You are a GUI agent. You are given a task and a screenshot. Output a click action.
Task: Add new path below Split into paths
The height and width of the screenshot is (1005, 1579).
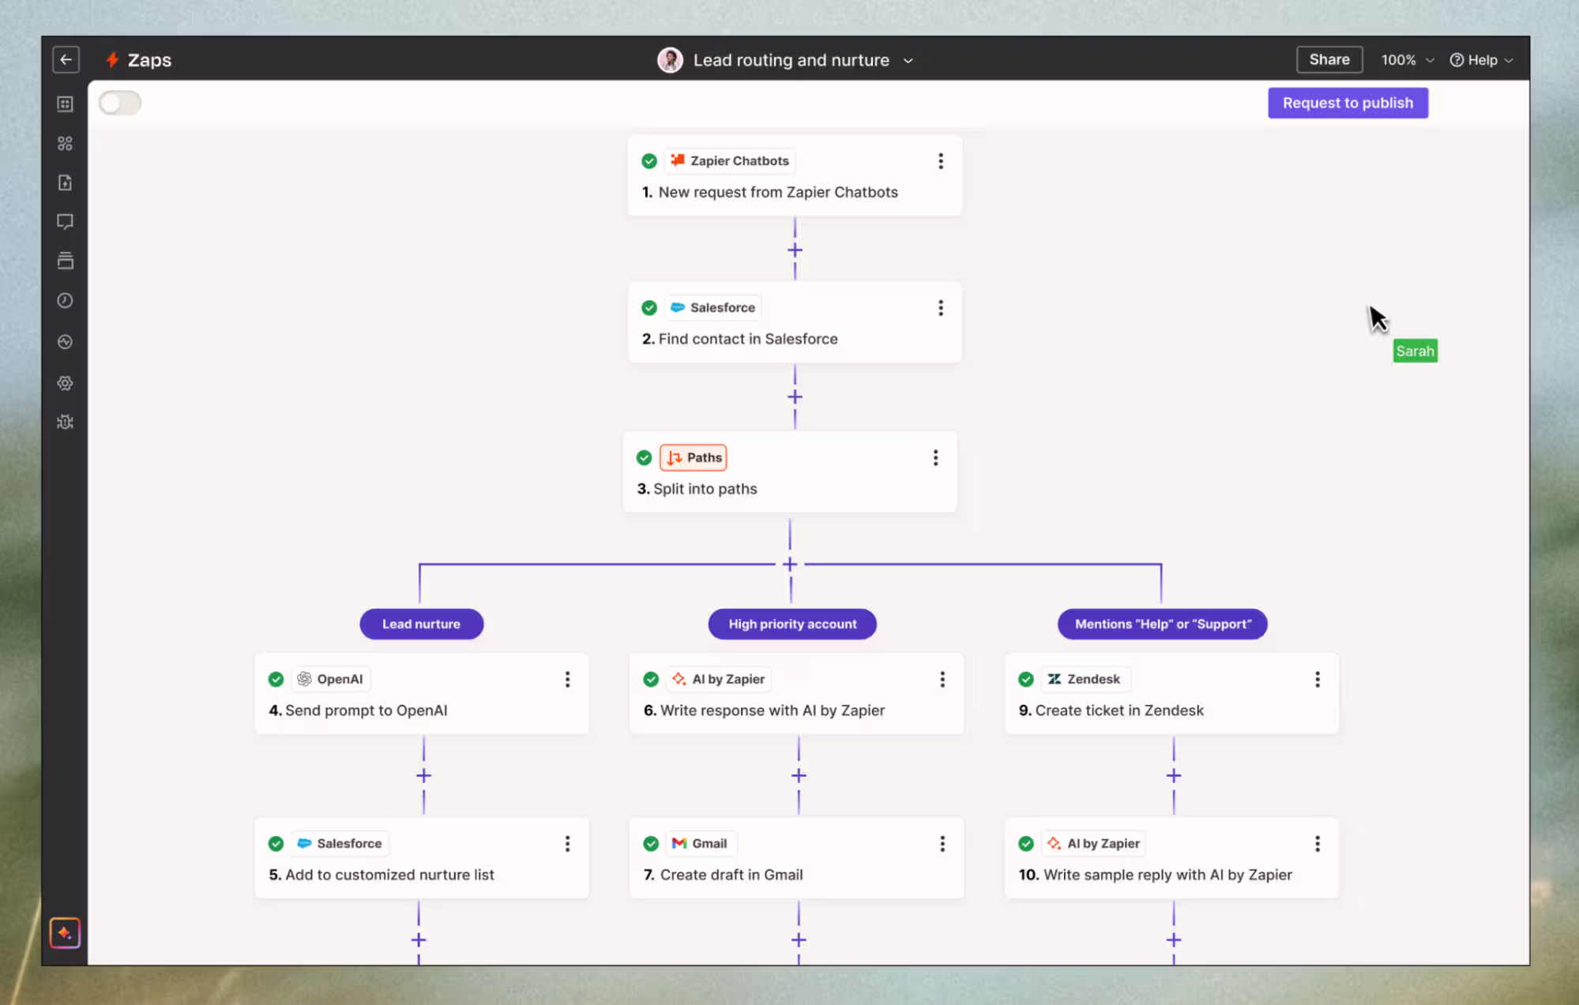(790, 564)
